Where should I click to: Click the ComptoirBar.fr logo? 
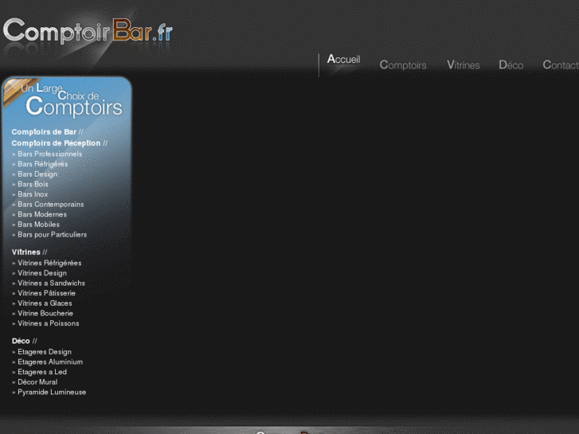pos(88,30)
